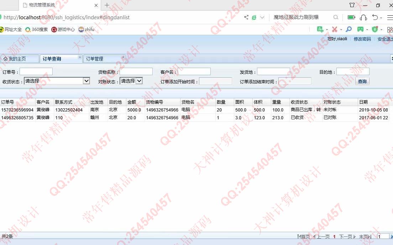Sort by the 订单号 column header
The image size is (393, 245).
pyautogui.click(x=17, y=102)
